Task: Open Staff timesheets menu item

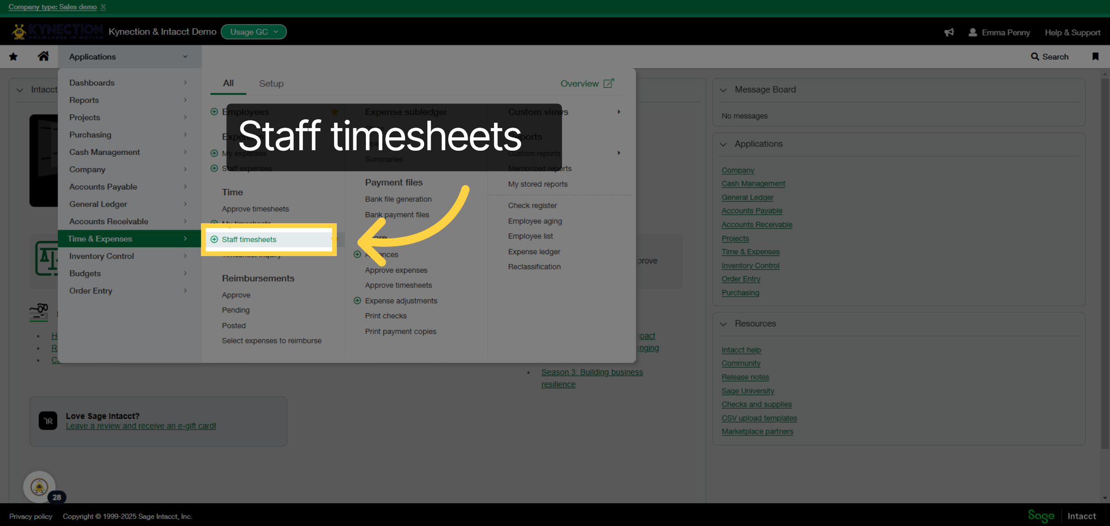Action: click(x=249, y=239)
